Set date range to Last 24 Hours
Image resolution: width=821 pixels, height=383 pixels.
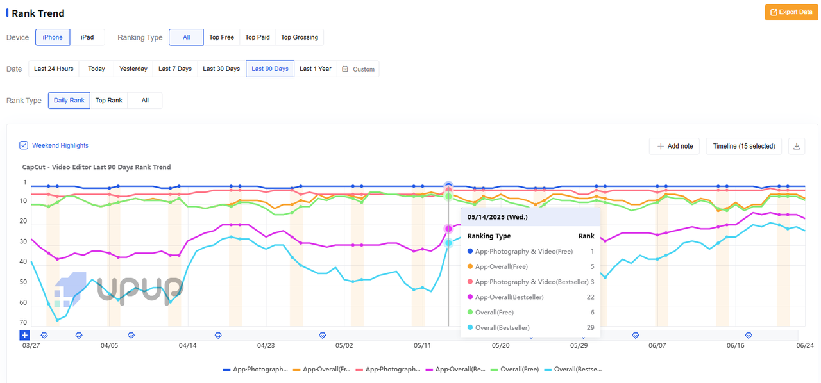pyautogui.click(x=54, y=69)
